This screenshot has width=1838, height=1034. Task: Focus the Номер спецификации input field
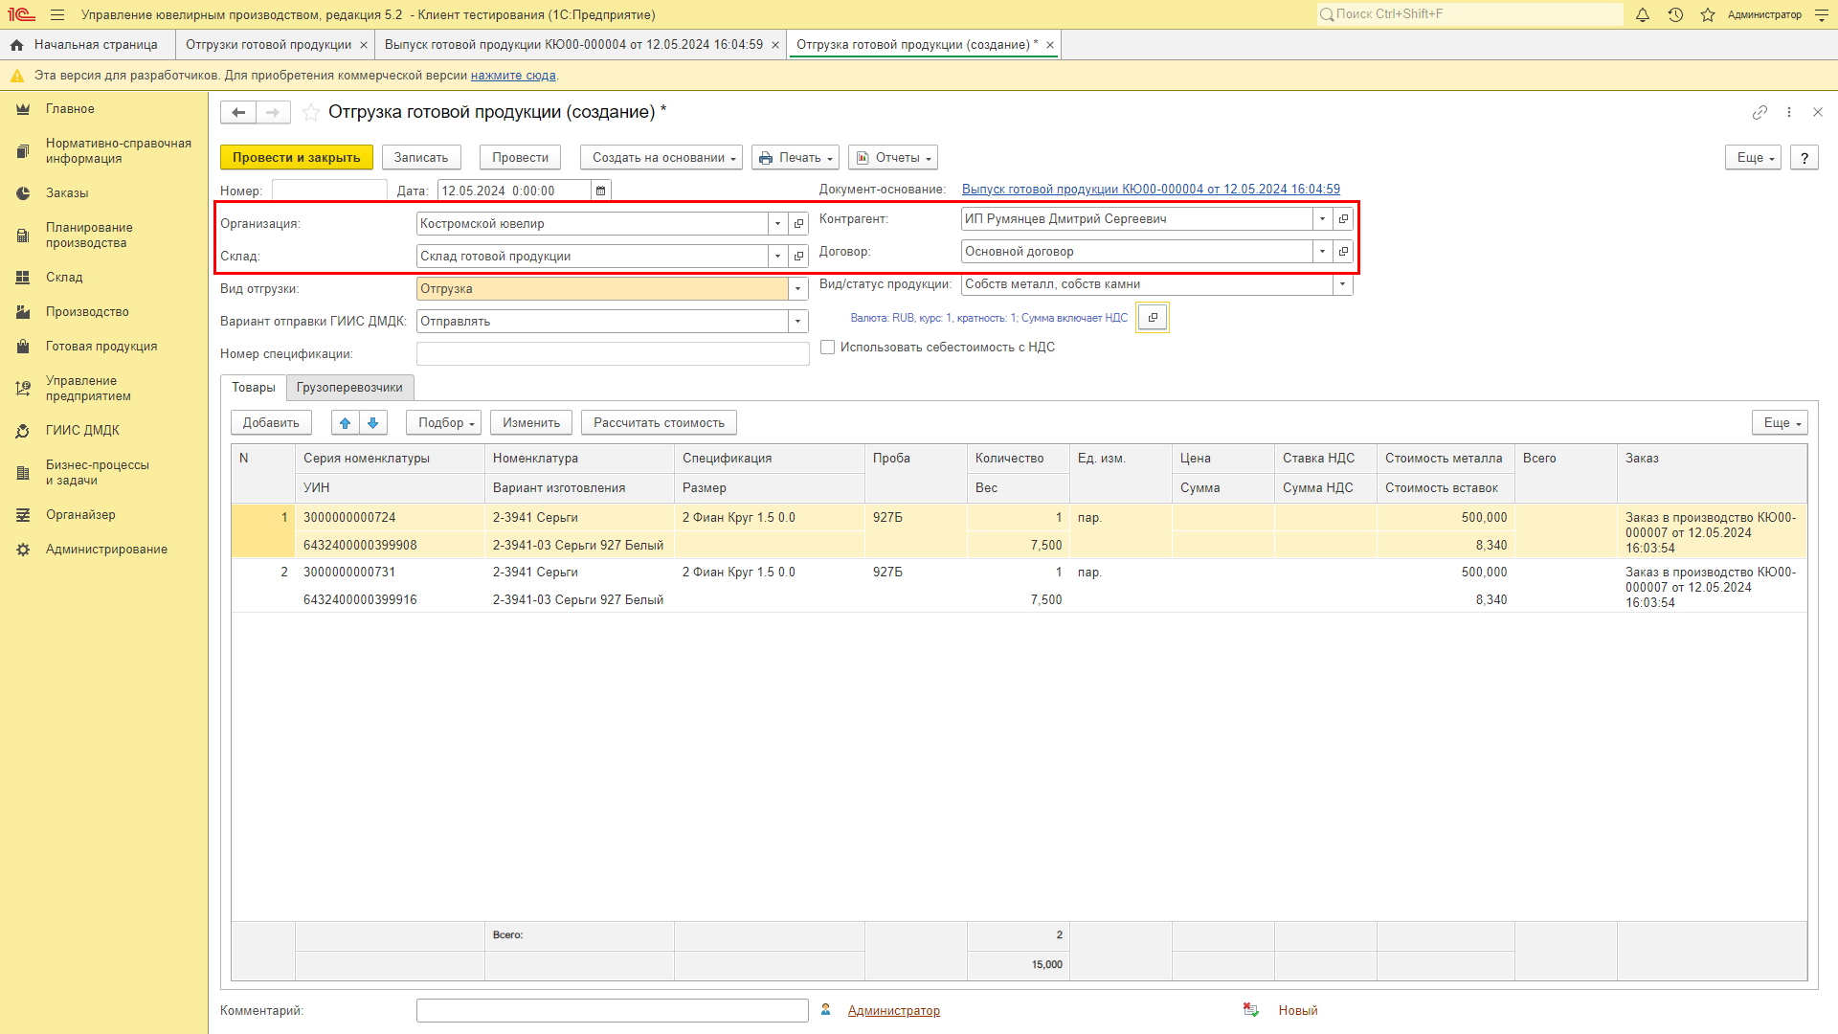(613, 354)
